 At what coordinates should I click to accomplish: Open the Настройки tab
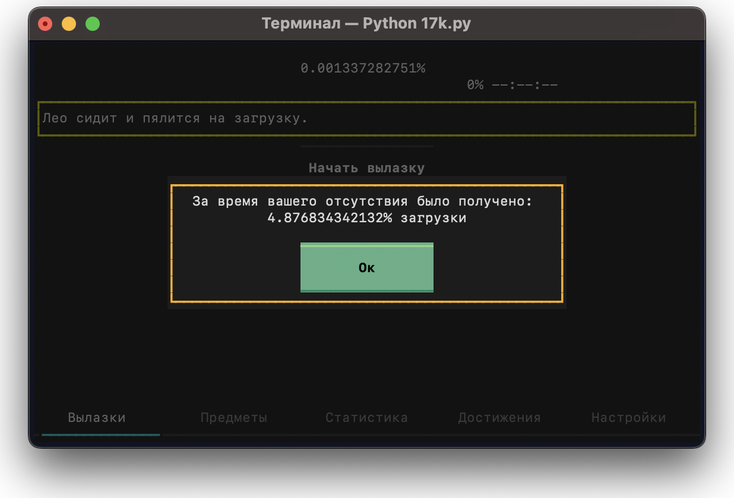(629, 418)
